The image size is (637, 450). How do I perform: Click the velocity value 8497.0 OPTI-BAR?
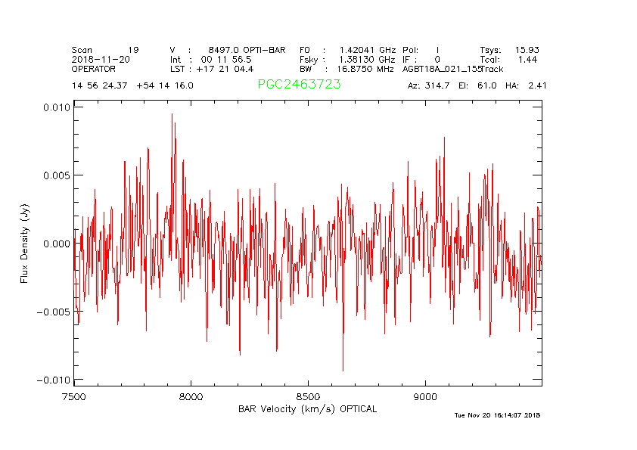tap(247, 49)
